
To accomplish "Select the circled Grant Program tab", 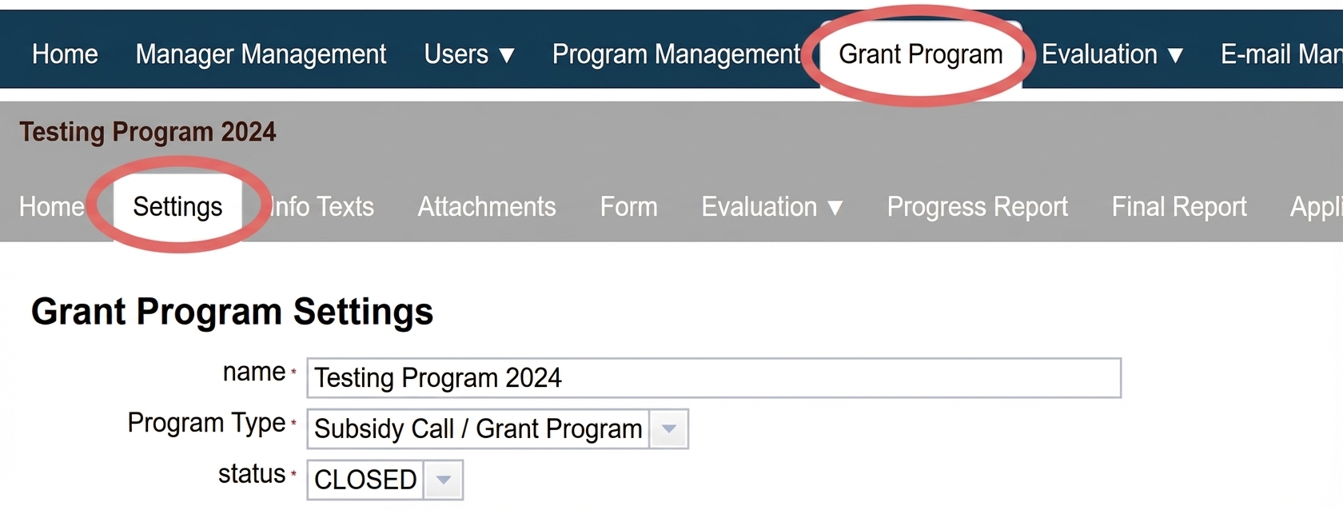I will pyautogui.click(x=921, y=54).
